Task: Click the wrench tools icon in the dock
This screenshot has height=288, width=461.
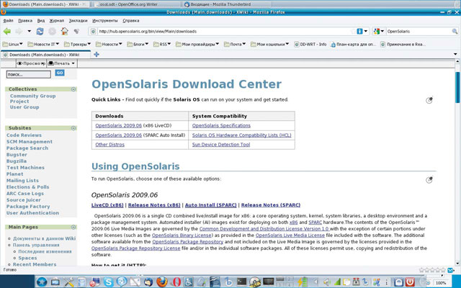Action: tap(69, 282)
